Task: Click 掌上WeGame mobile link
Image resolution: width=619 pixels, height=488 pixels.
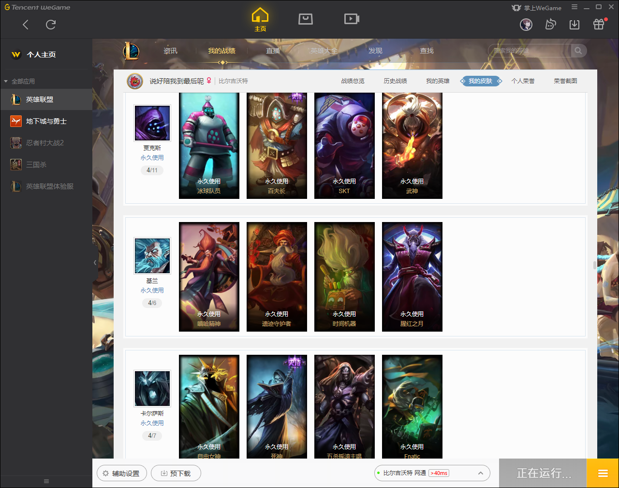Action: click(537, 8)
